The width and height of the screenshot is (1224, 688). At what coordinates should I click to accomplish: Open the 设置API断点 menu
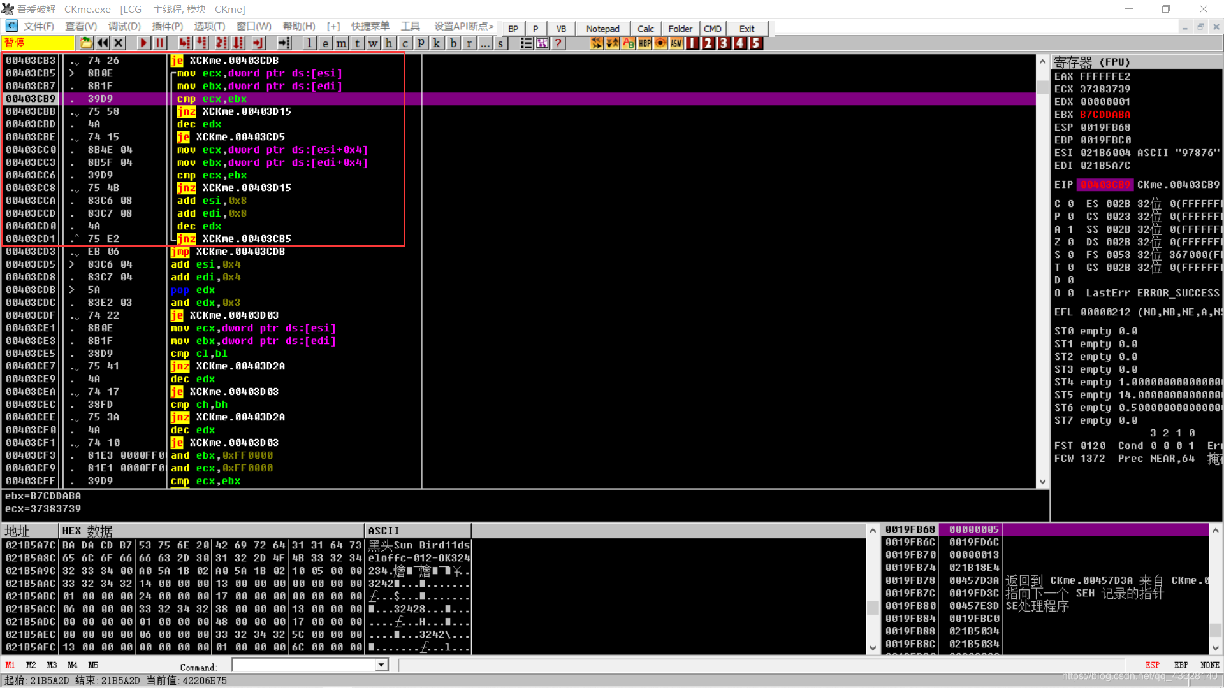pos(463,26)
